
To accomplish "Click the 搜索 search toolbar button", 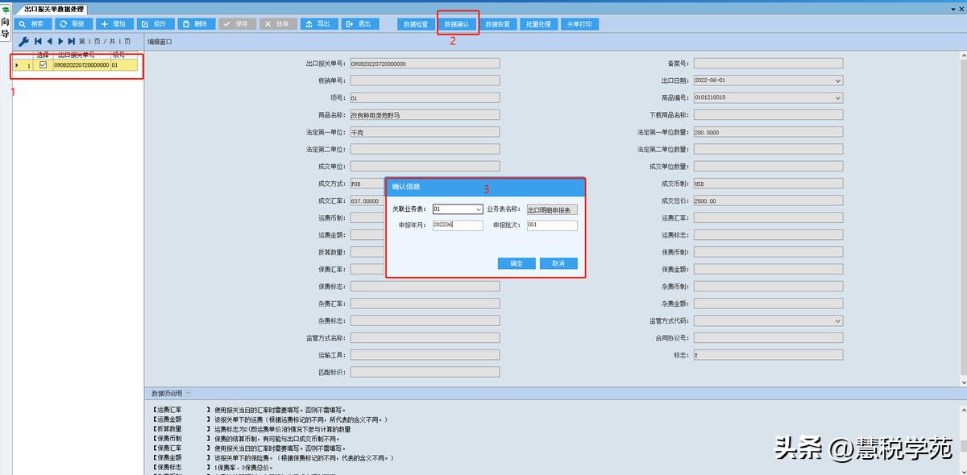I will [x=33, y=24].
